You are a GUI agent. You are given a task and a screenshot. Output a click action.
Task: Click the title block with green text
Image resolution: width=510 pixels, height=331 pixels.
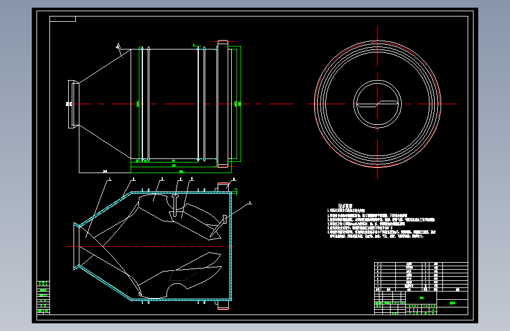421,303
